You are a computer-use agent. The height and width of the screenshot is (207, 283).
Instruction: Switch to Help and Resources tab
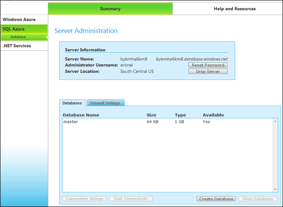coord(235,9)
